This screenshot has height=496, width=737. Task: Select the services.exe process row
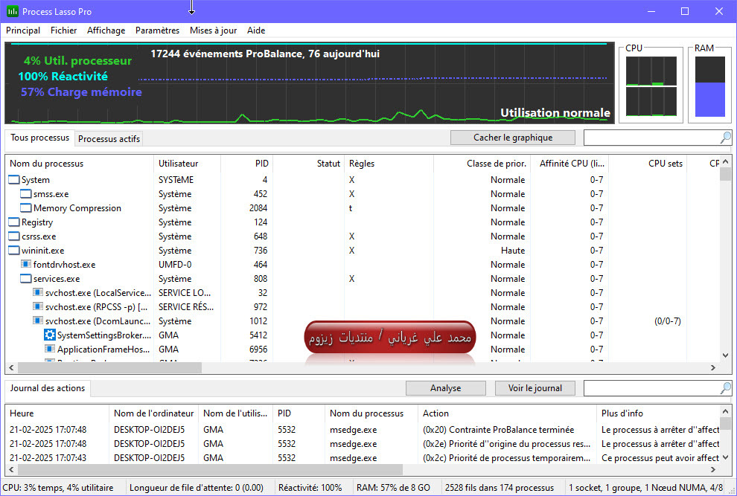(x=362, y=279)
